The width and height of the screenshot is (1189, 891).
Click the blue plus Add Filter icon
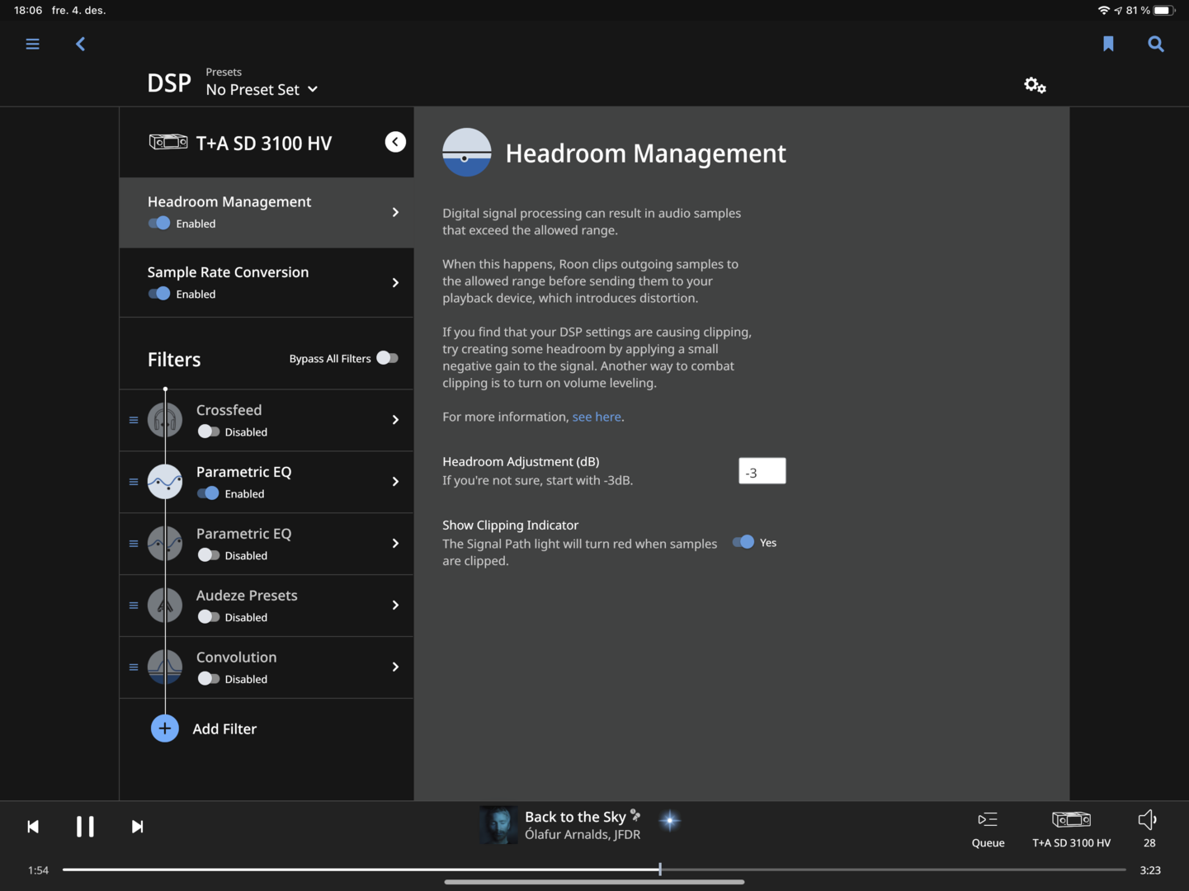(x=165, y=728)
